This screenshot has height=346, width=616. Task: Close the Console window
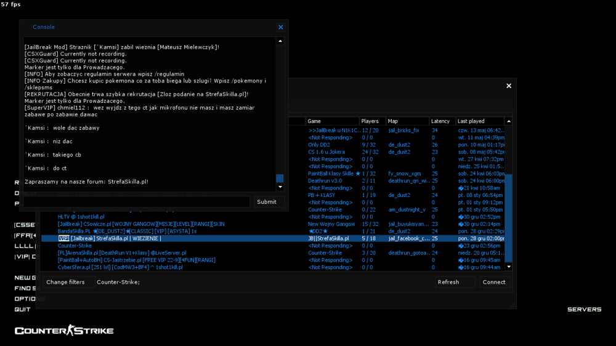280,27
